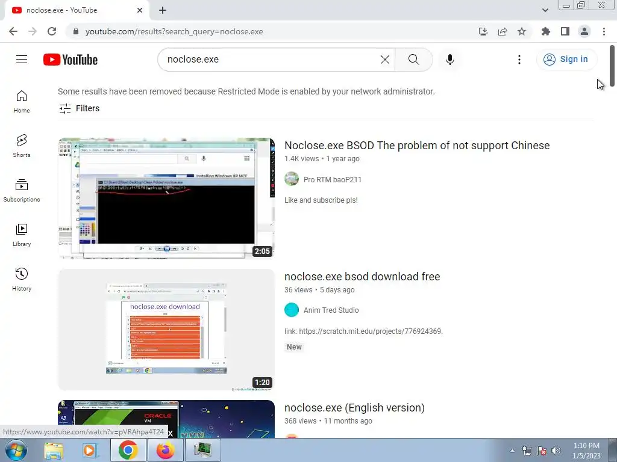Switch to Chrome in taskbar

coord(128,450)
